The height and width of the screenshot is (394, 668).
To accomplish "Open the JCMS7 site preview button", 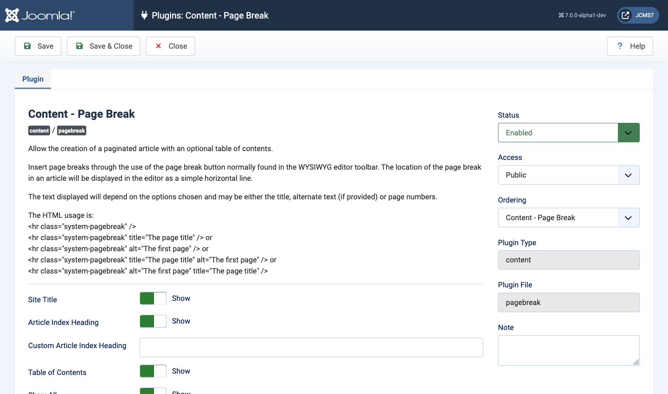I will (638, 15).
